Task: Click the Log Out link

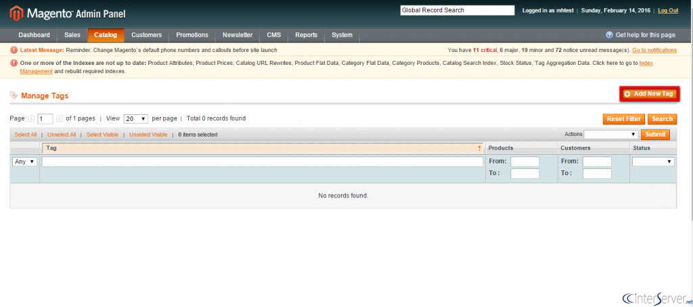Action: [x=668, y=10]
